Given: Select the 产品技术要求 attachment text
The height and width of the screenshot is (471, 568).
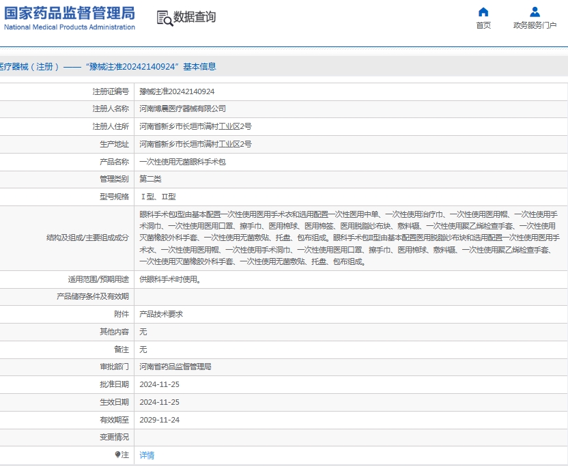Looking at the screenshot, I should [x=161, y=314].
